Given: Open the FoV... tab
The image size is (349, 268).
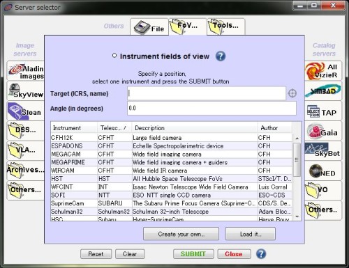Looking at the screenshot, I should tap(188, 27).
